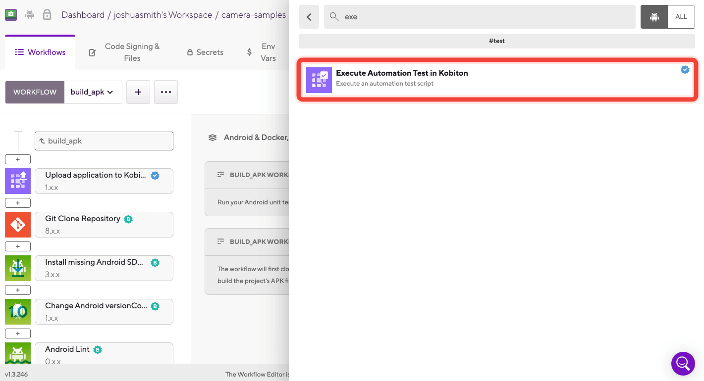Switch to the Workflows tab

pyautogui.click(x=40, y=52)
